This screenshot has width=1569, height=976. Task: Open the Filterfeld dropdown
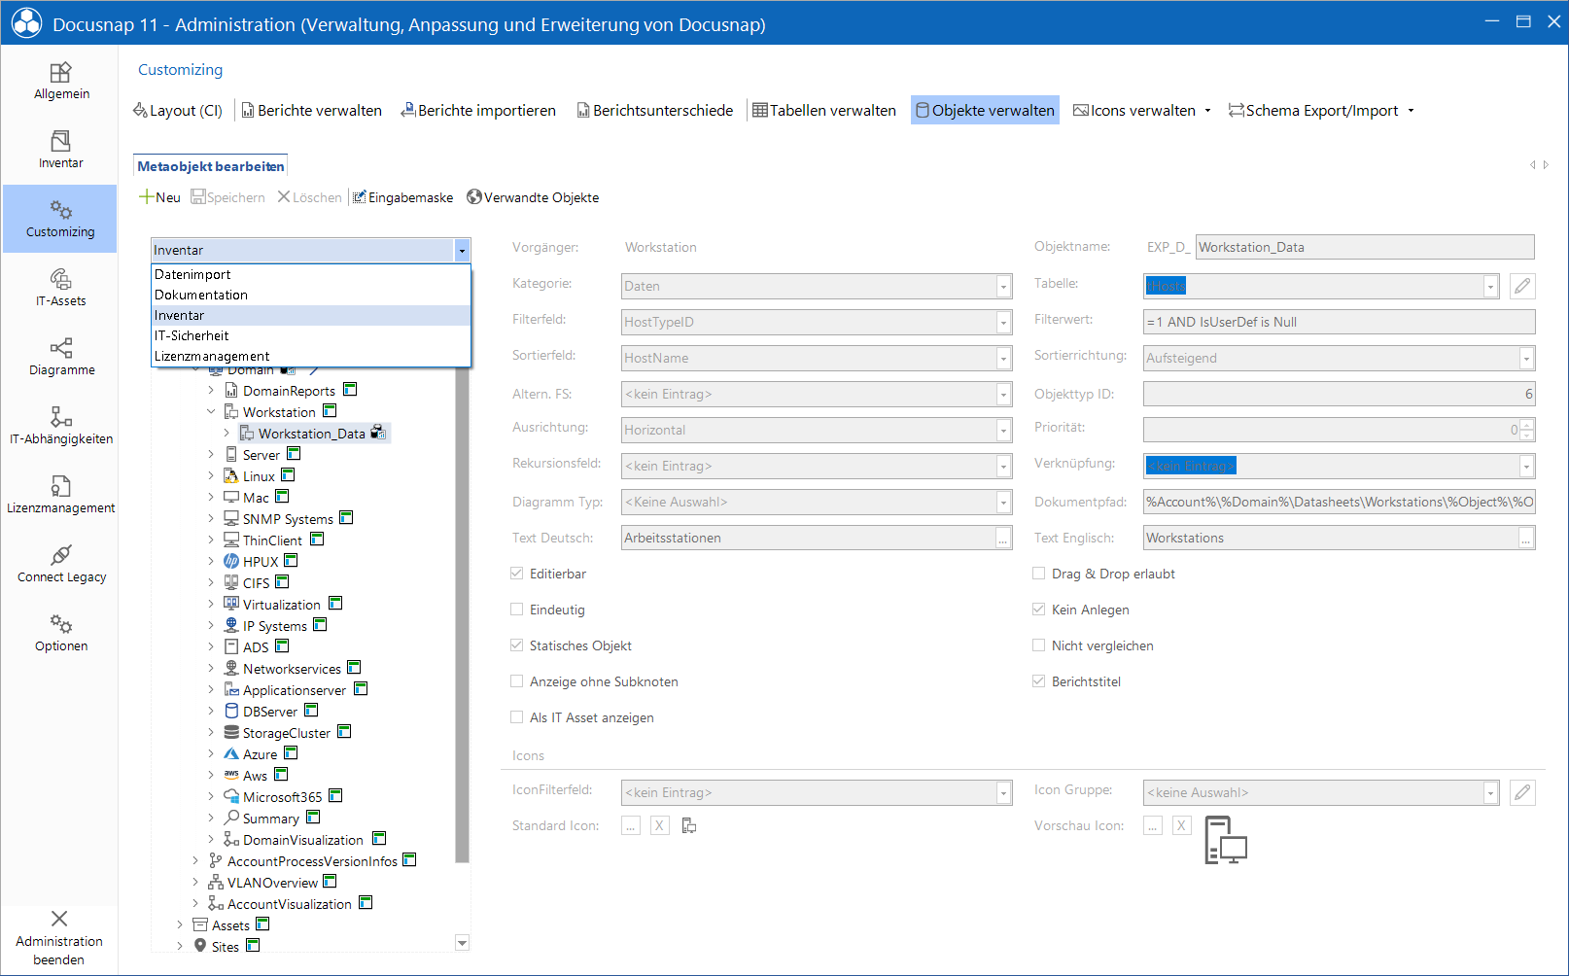point(1003,322)
